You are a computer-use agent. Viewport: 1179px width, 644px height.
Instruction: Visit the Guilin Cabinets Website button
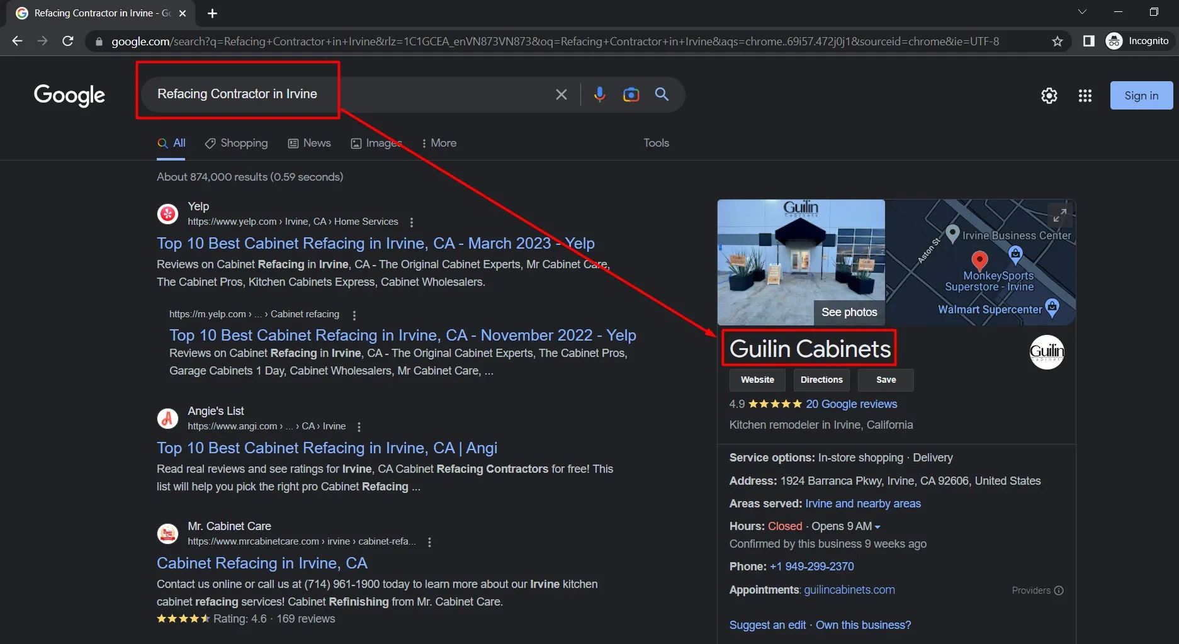pyautogui.click(x=757, y=380)
